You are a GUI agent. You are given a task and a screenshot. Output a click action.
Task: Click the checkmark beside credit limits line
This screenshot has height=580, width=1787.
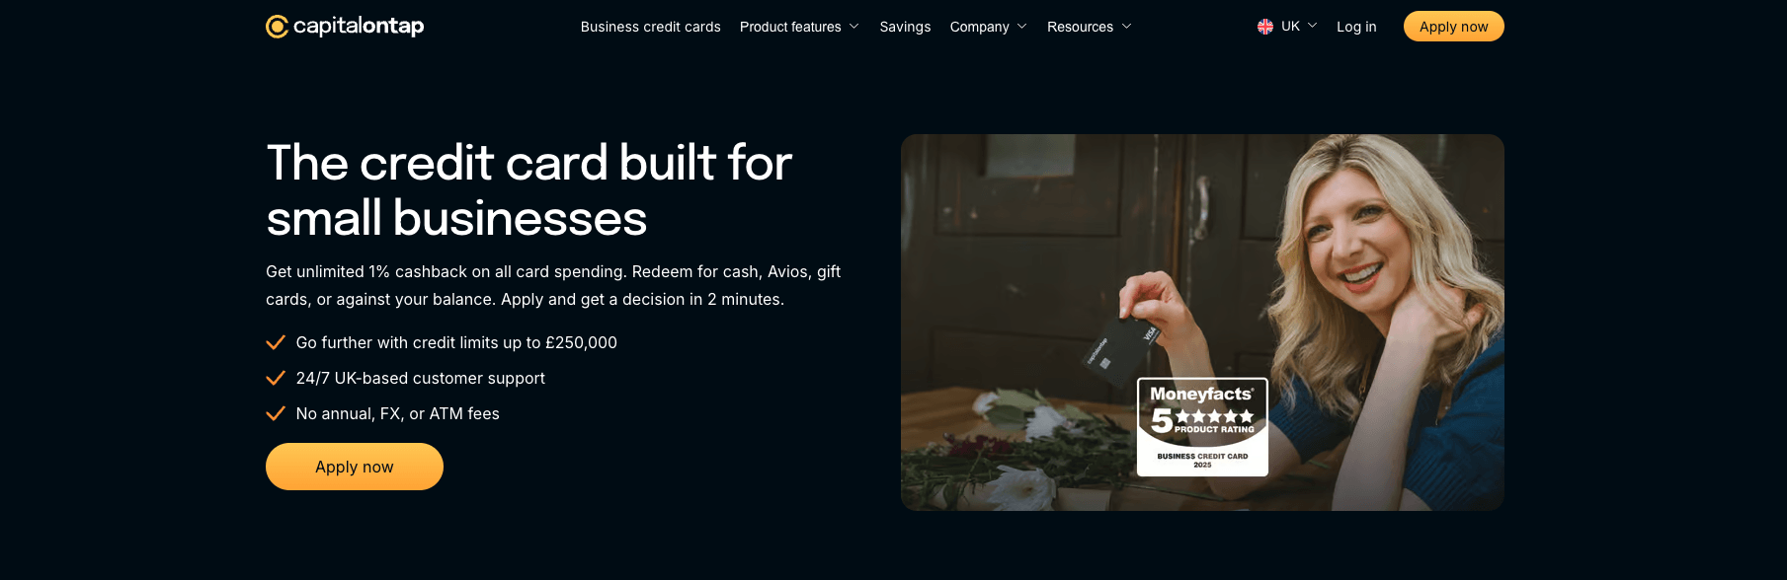coord(276,342)
